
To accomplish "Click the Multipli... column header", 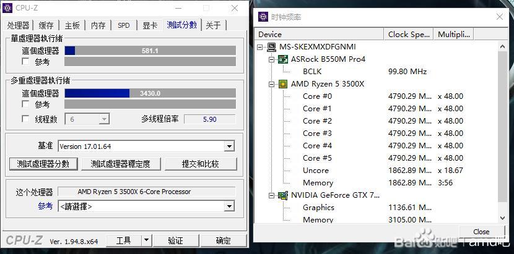I will 453,35.
